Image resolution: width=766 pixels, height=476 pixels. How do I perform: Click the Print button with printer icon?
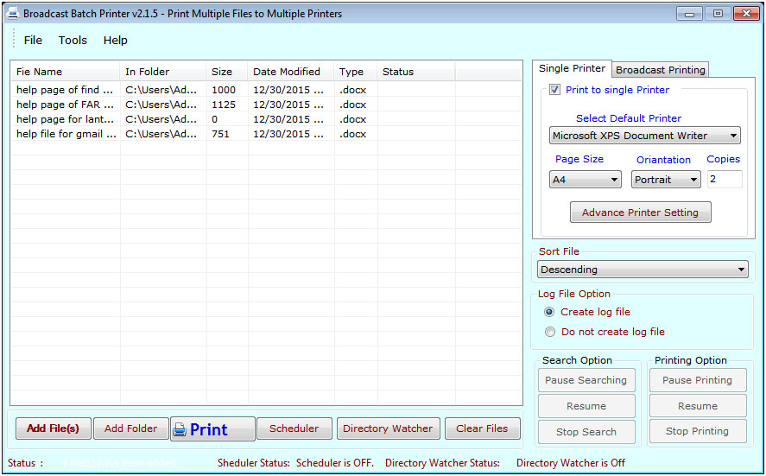212,429
